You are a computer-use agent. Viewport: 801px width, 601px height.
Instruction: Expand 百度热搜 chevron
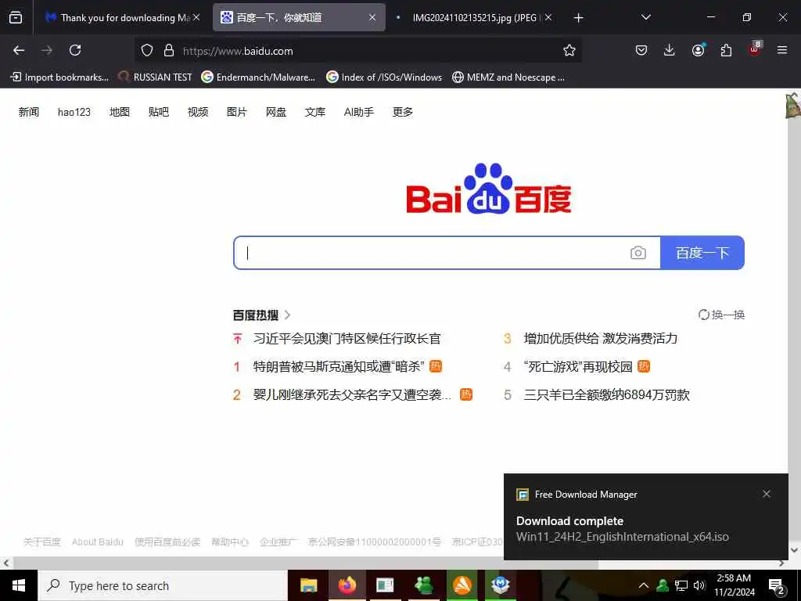tap(288, 315)
